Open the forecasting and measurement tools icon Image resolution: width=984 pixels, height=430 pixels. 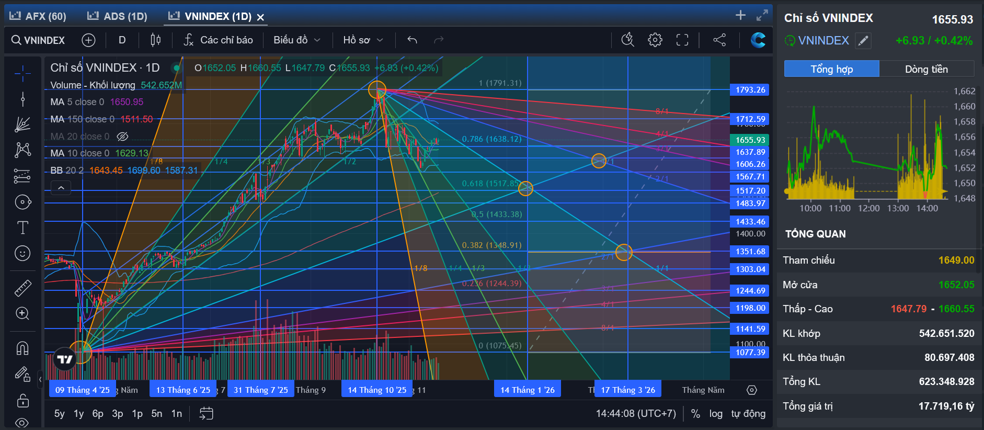click(22, 176)
